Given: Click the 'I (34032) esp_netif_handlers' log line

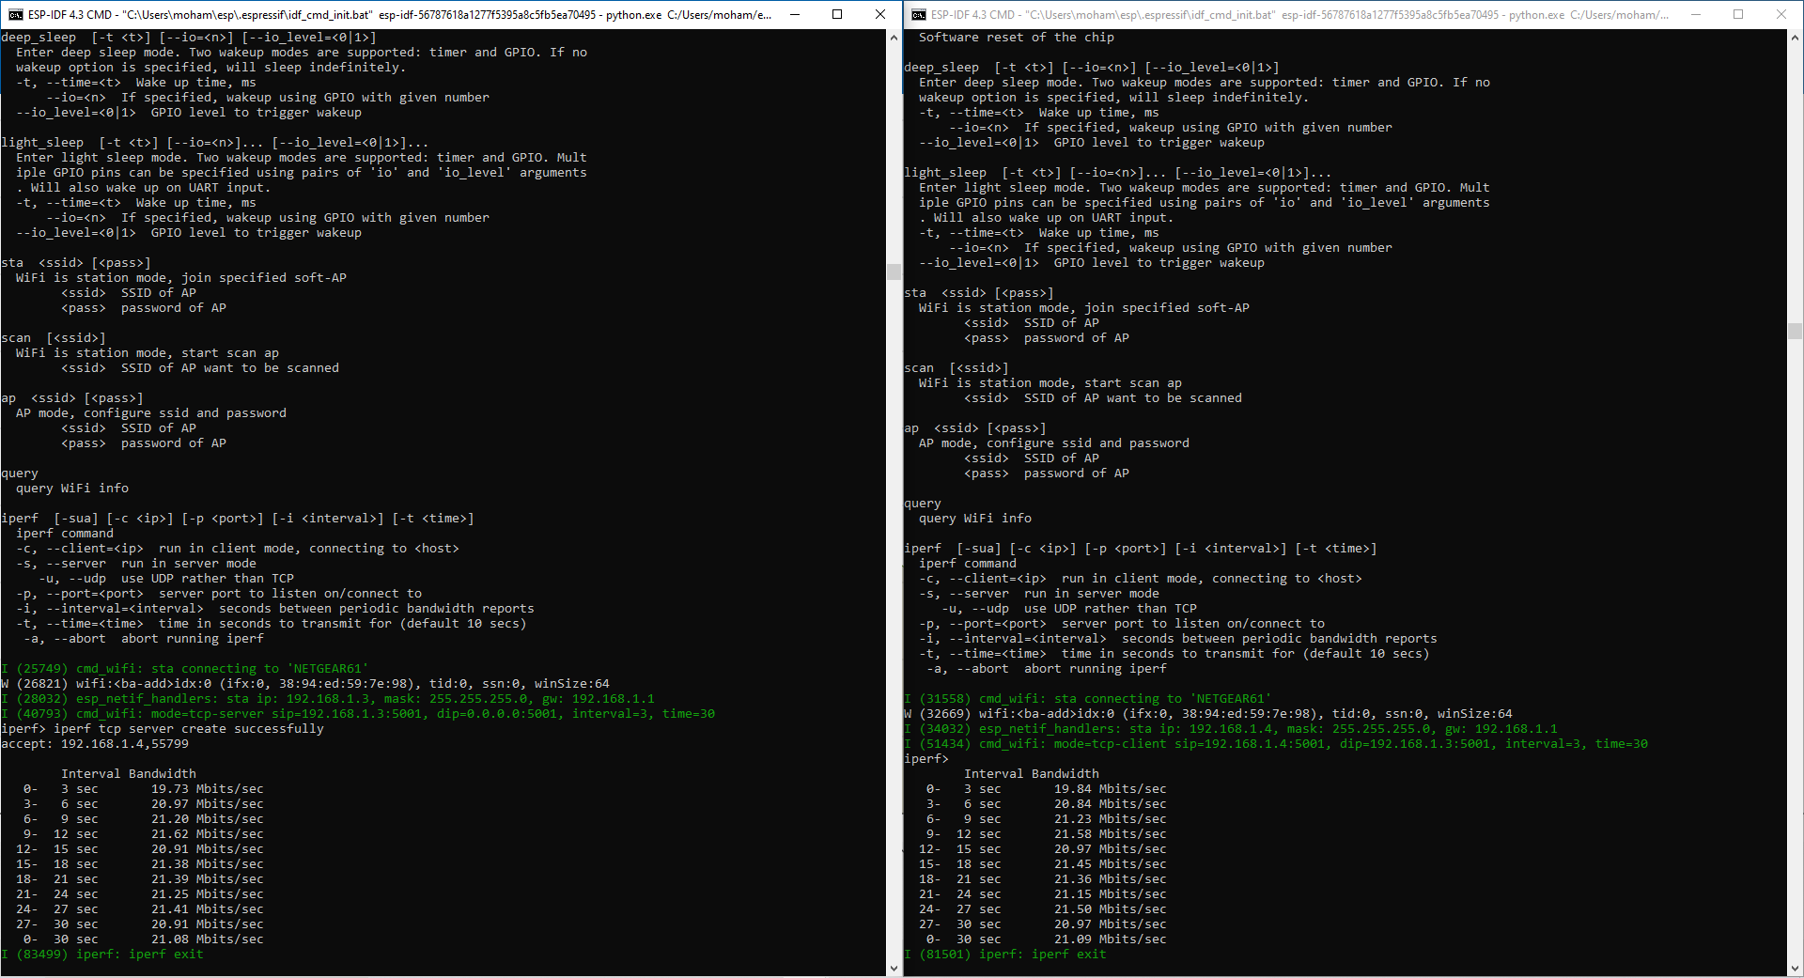Looking at the screenshot, I should 1231,729.
